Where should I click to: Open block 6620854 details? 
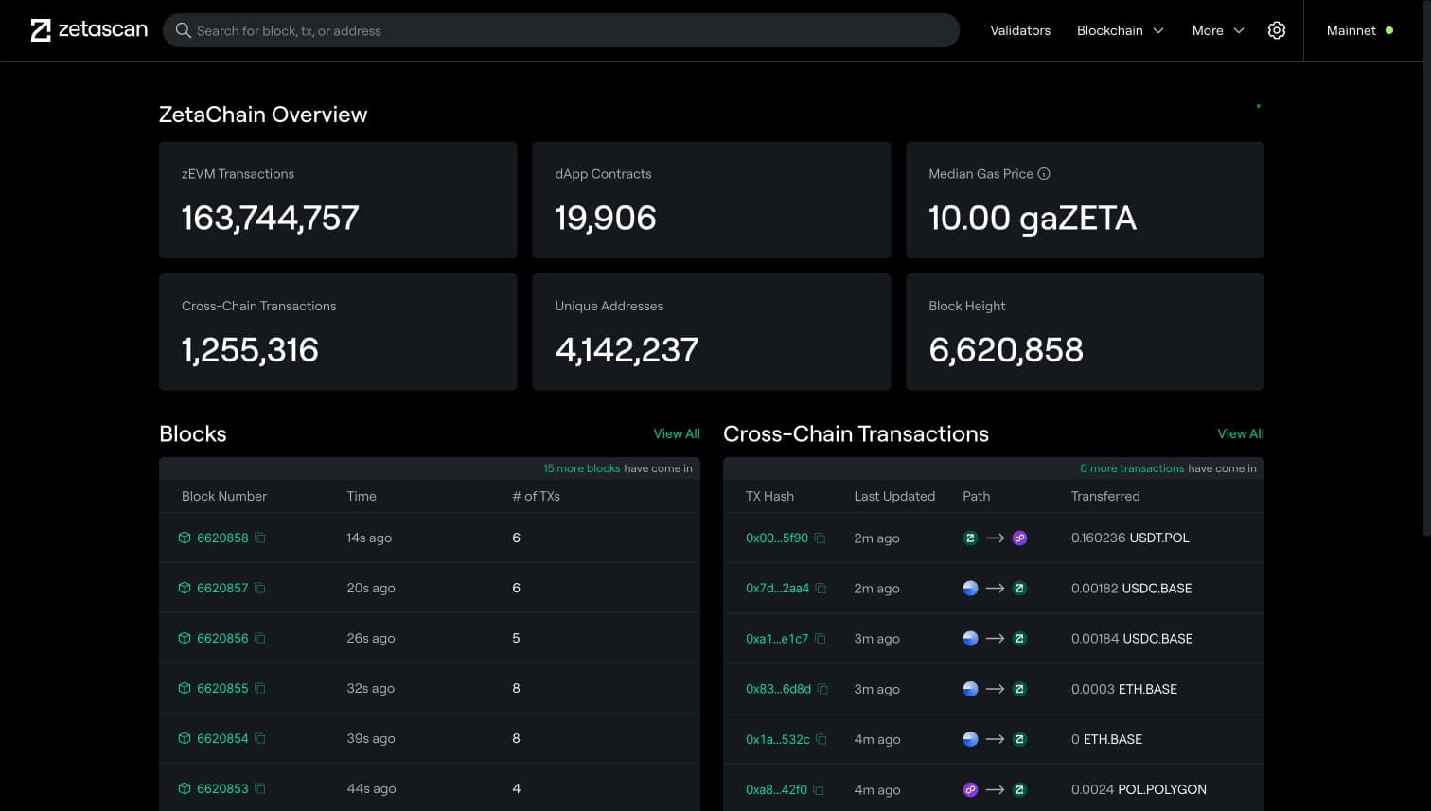222,738
